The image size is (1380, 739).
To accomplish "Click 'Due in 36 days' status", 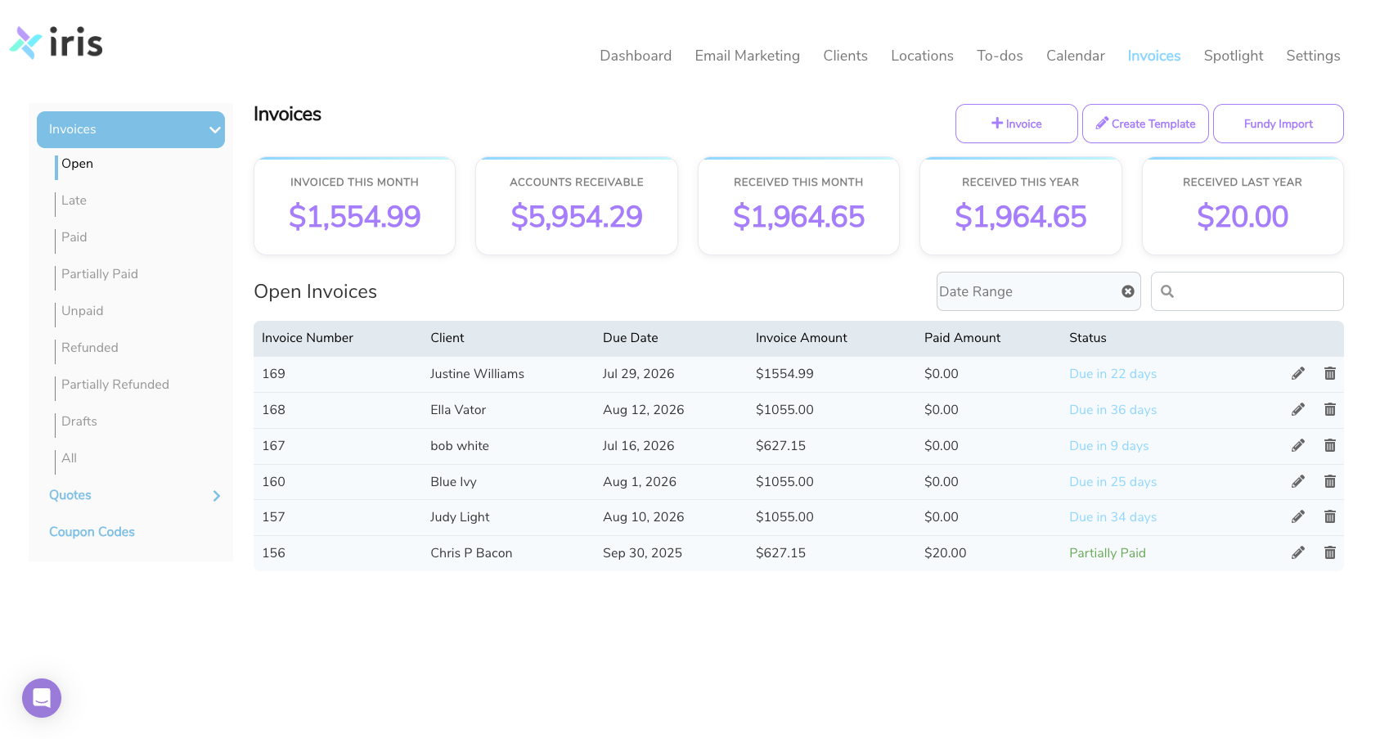I will tap(1113, 410).
